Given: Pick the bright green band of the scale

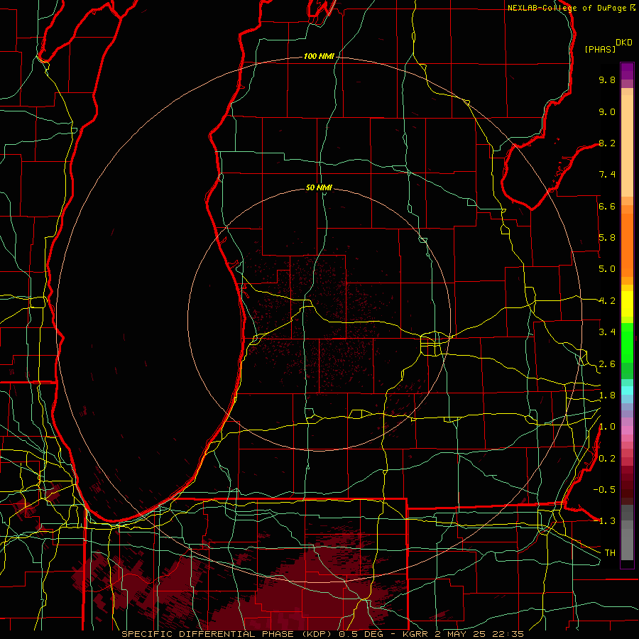Looking at the screenshot, I should pyautogui.click(x=627, y=342).
